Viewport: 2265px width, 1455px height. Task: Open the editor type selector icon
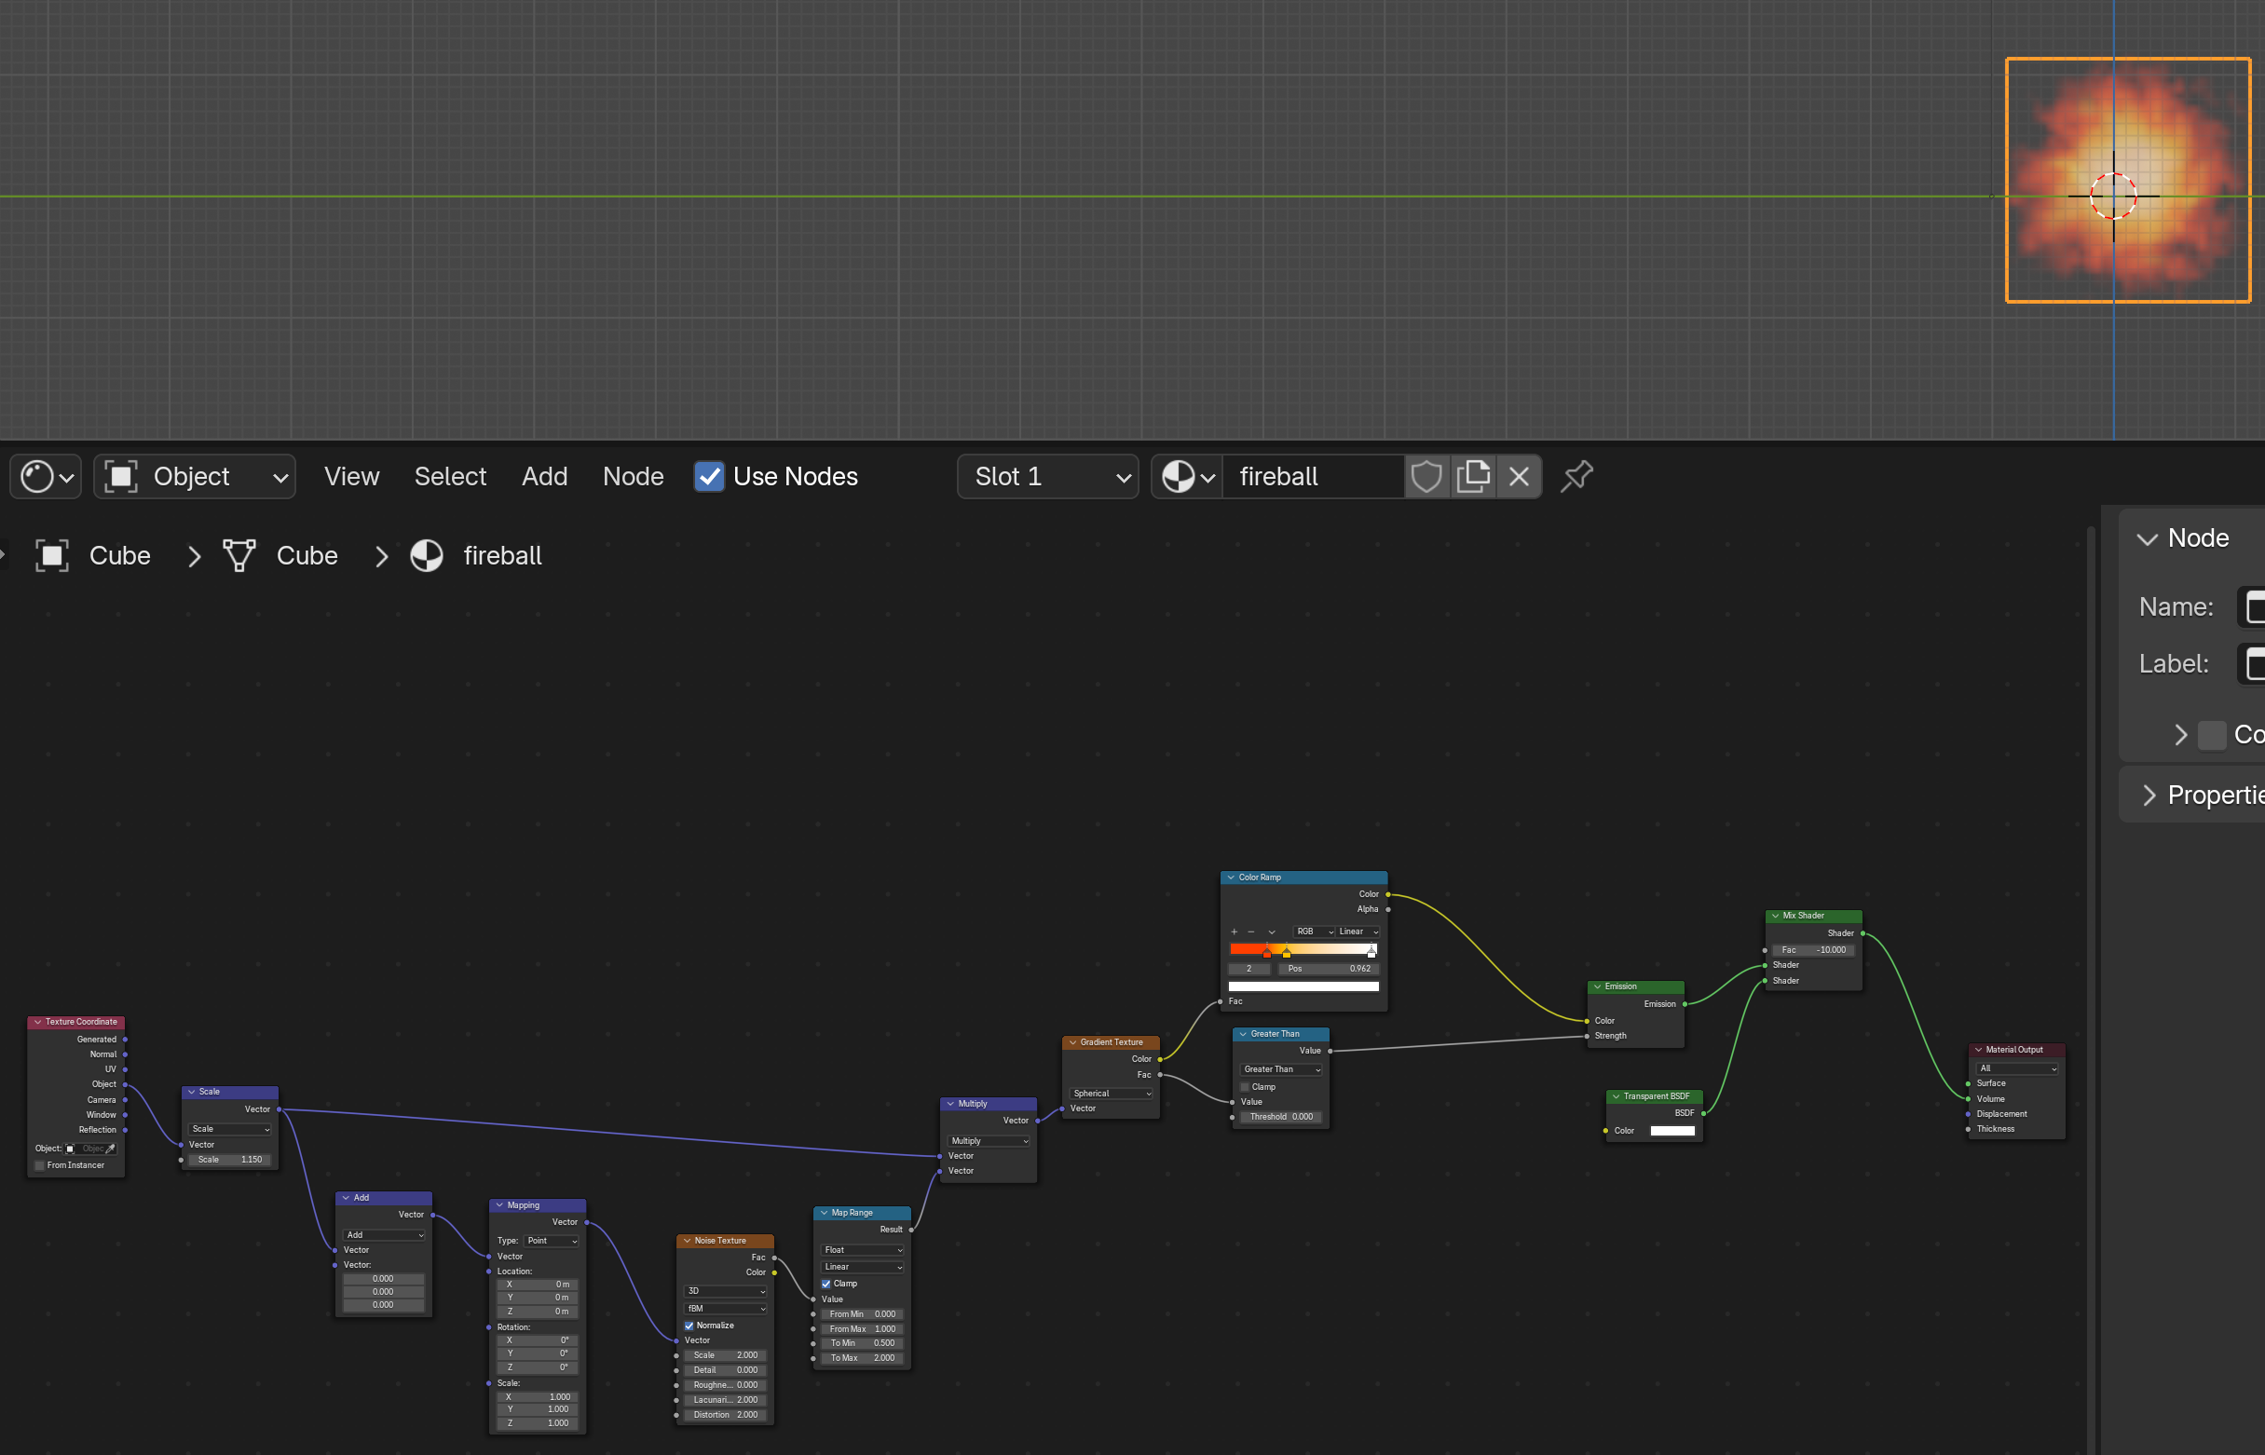46,476
